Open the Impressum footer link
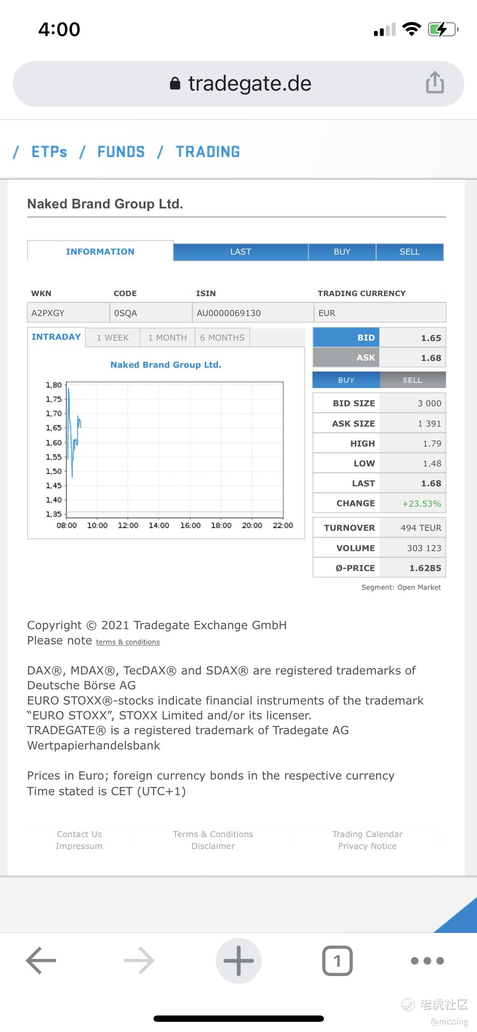This screenshot has width=477, height=1032. [x=79, y=846]
